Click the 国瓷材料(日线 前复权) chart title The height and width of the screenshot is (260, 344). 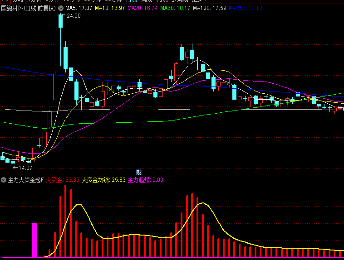tap(28, 8)
